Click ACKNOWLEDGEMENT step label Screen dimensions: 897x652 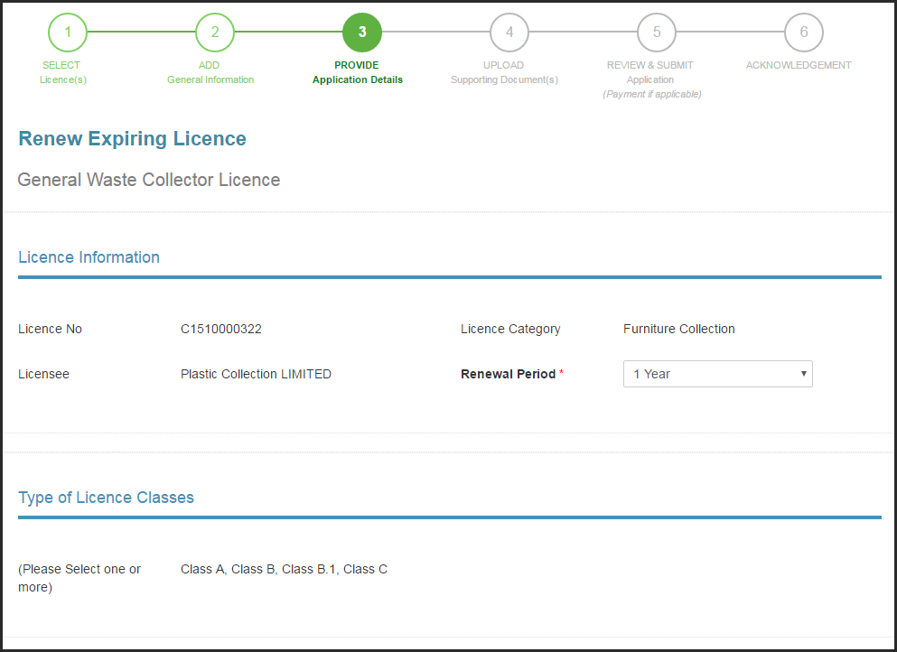tap(799, 65)
